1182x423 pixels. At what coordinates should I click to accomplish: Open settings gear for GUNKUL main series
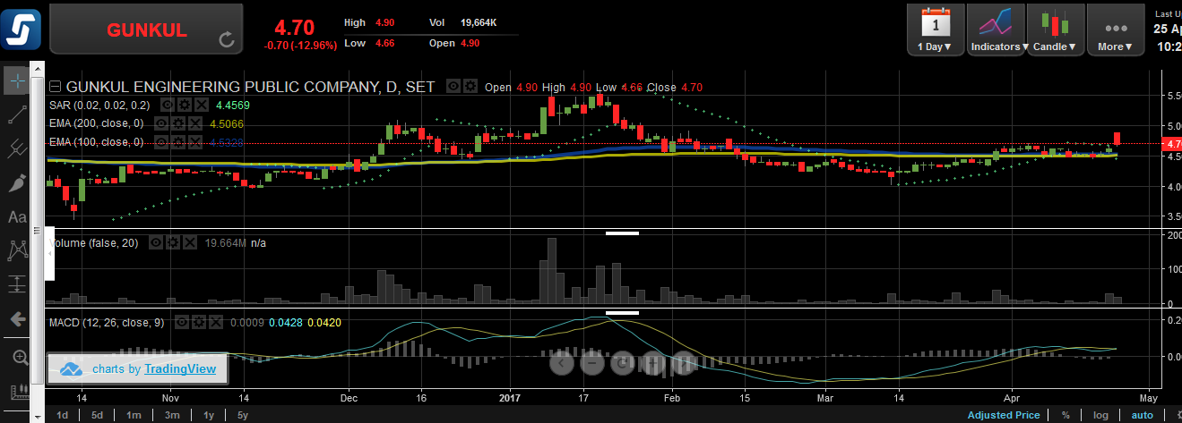click(470, 87)
